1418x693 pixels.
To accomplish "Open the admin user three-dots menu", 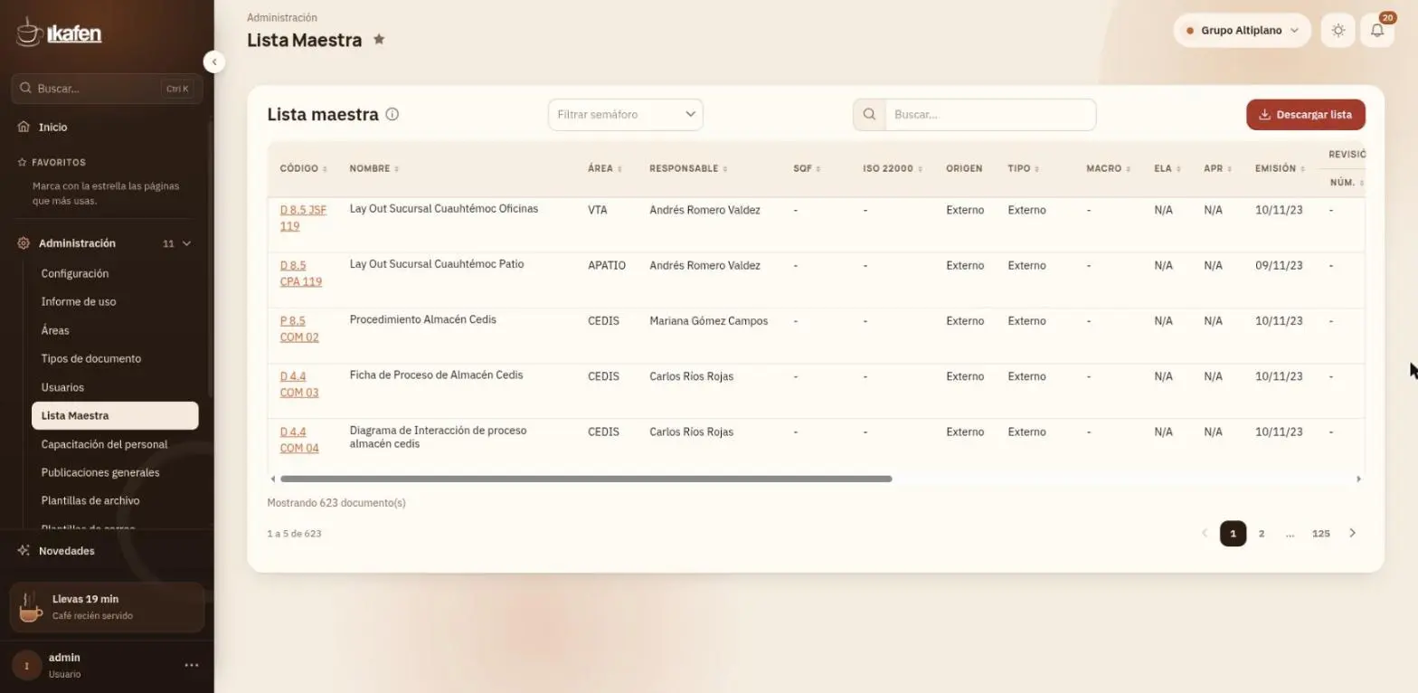I will [192, 665].
